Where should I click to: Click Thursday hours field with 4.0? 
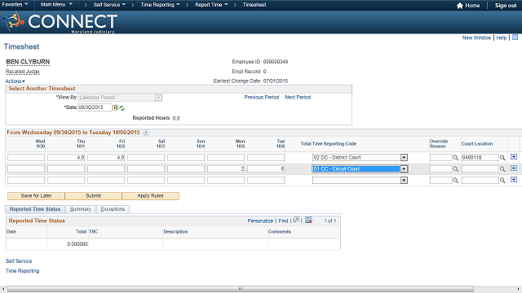click(x=66, y=157)
